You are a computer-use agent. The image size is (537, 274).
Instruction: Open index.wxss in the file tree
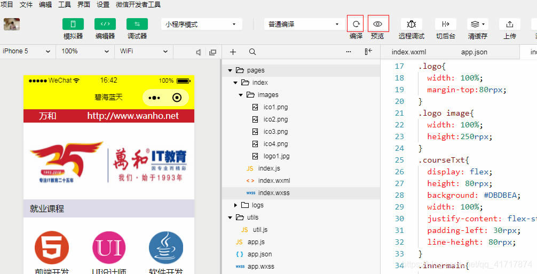point(274,193)
